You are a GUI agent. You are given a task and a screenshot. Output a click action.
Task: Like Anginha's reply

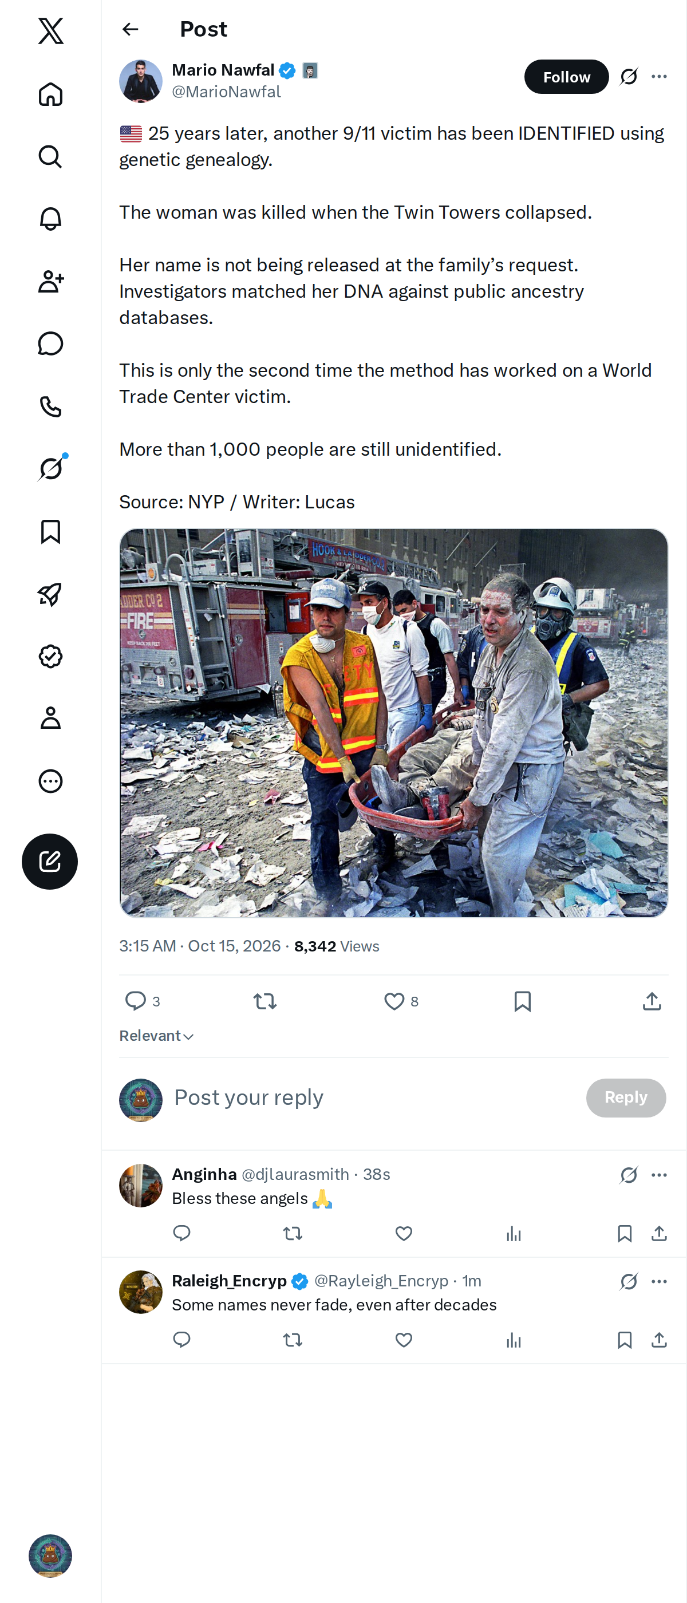(404, 1233)
